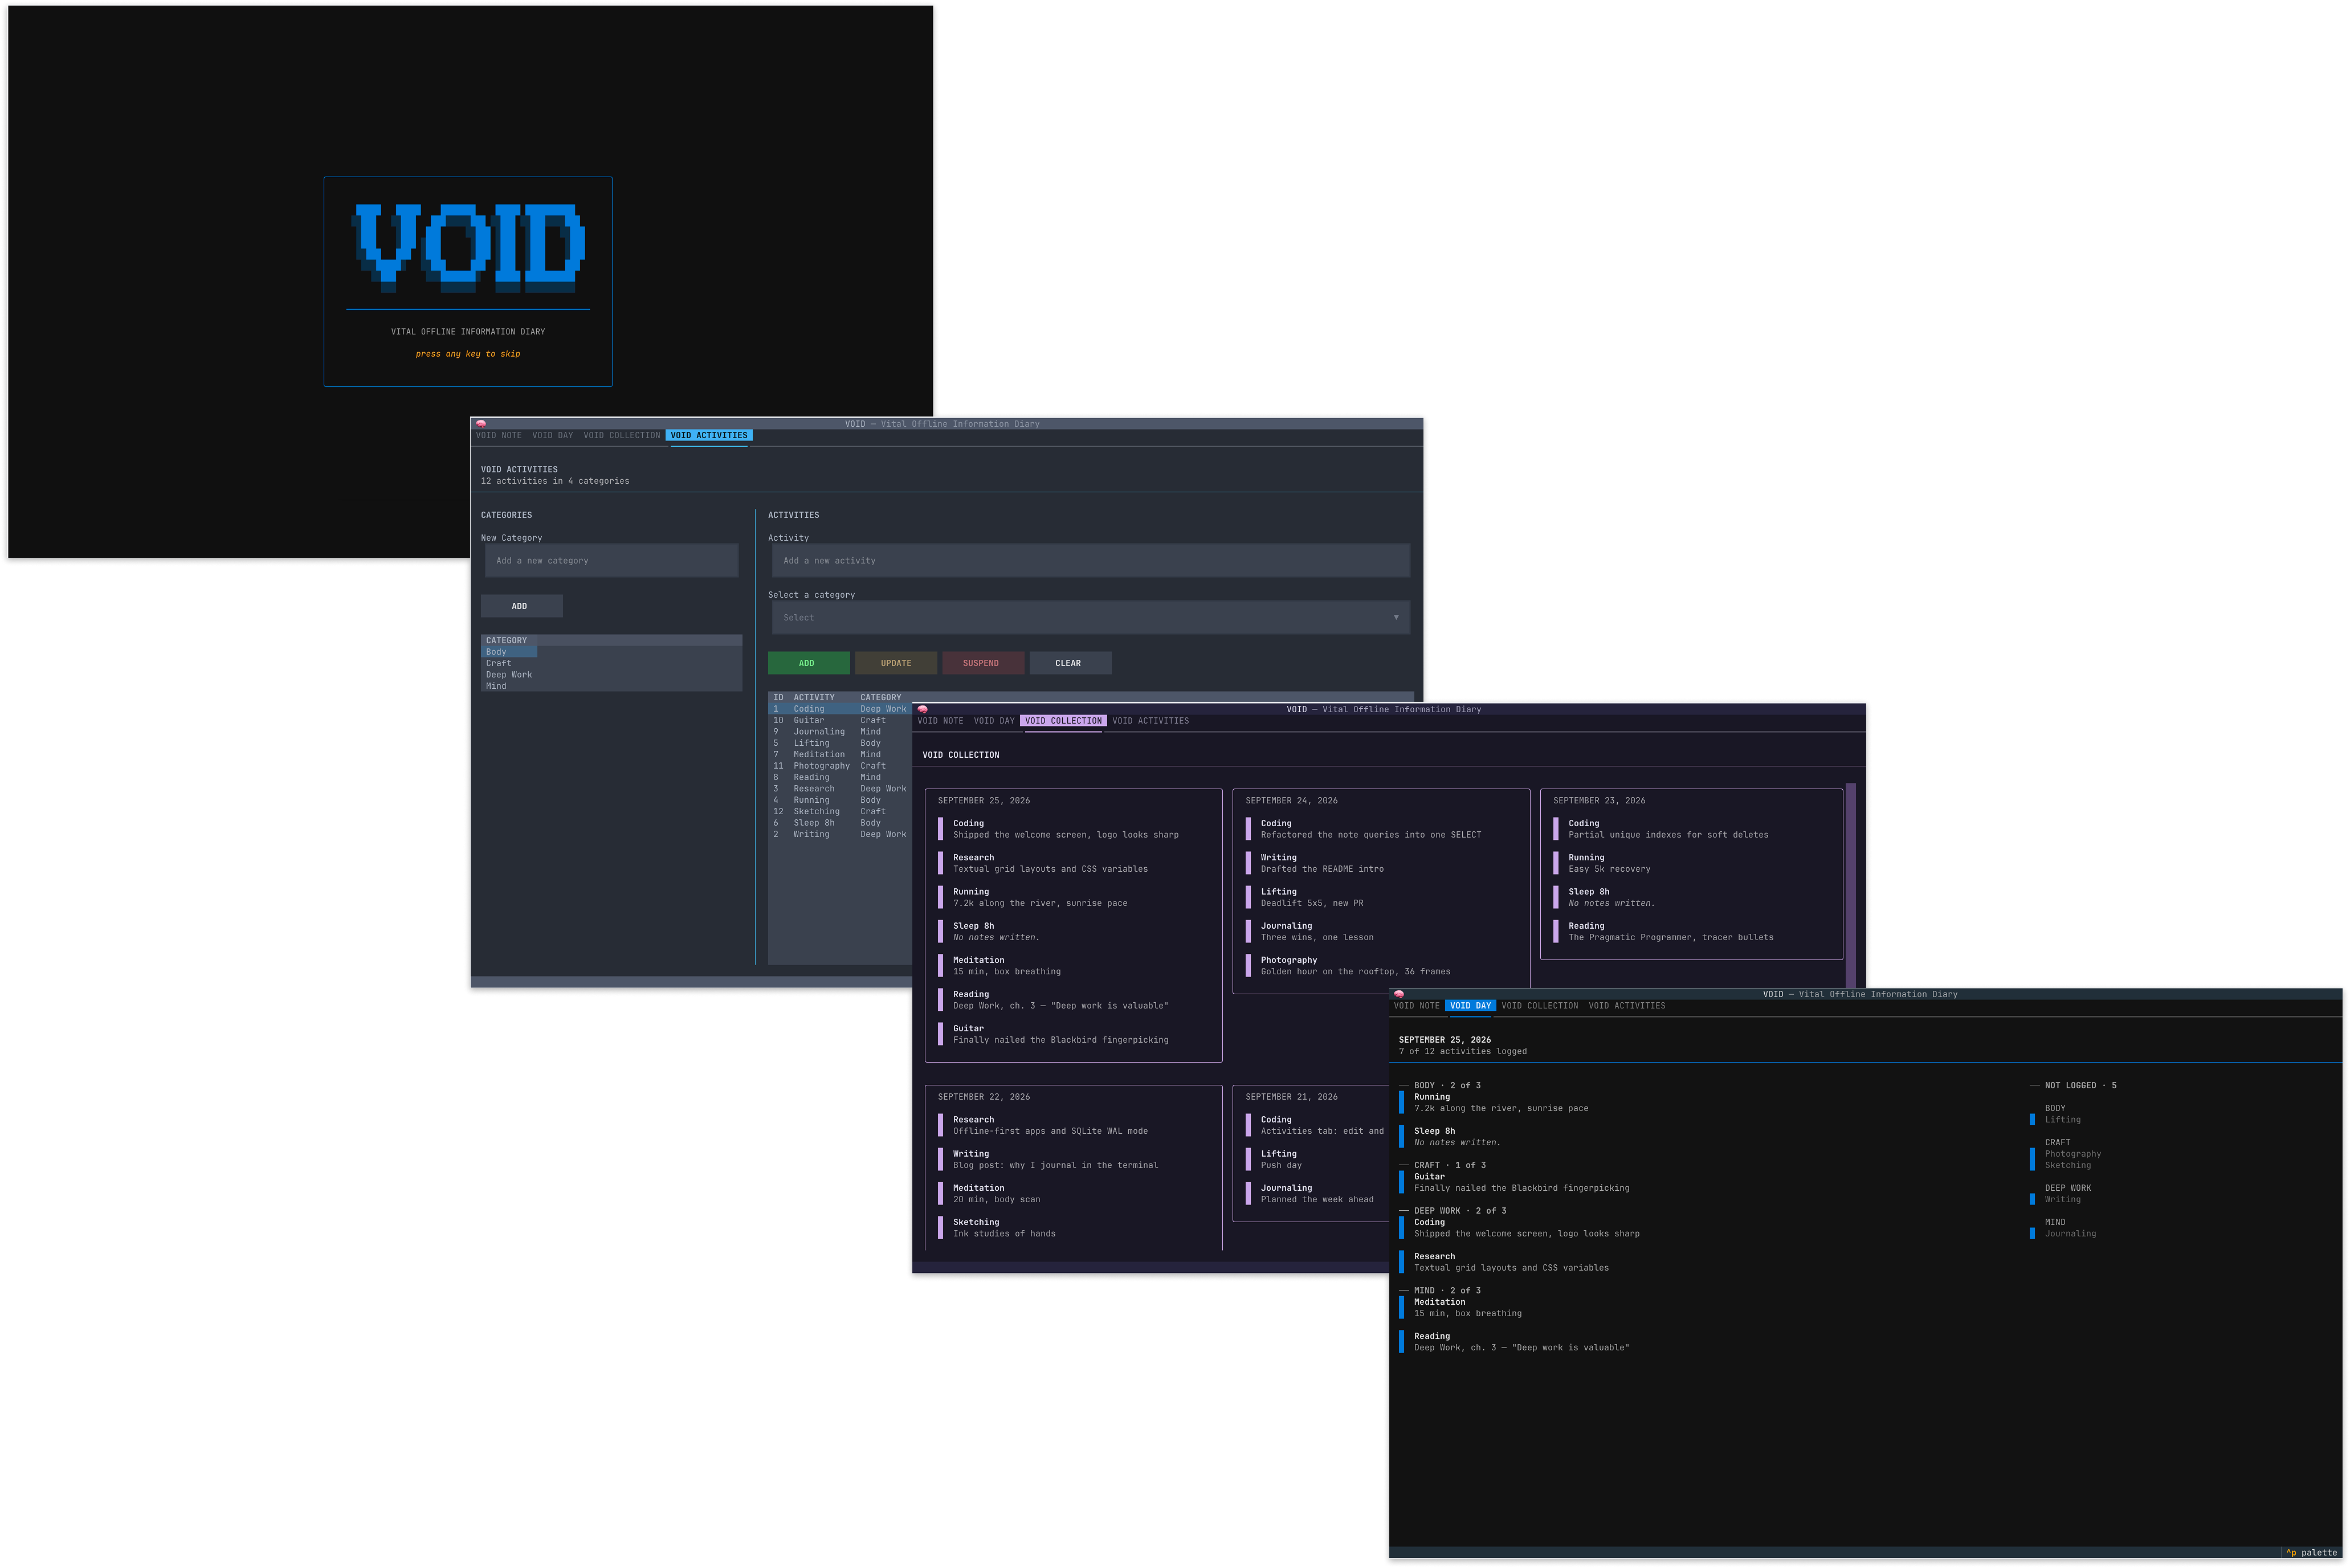Click the ACTIVITY column header
Image resolution: width=2350 pixels, height=1568 pixels.
[x=814, y=697]
